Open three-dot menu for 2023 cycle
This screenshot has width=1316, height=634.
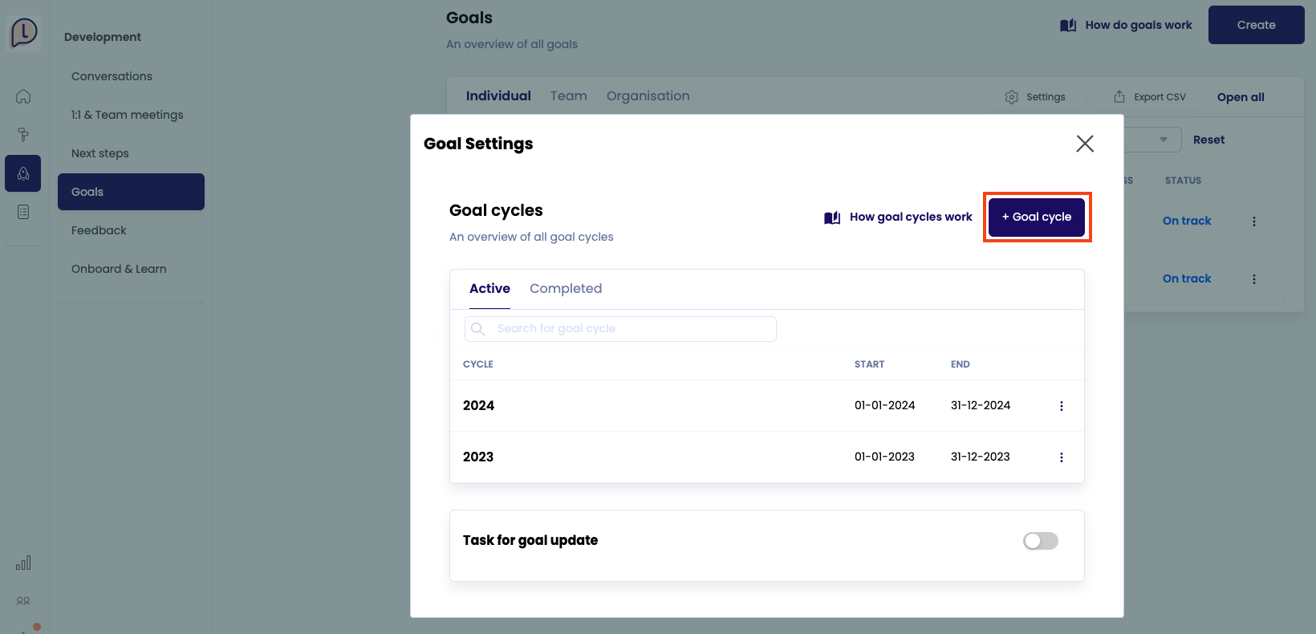point(1061,457)
